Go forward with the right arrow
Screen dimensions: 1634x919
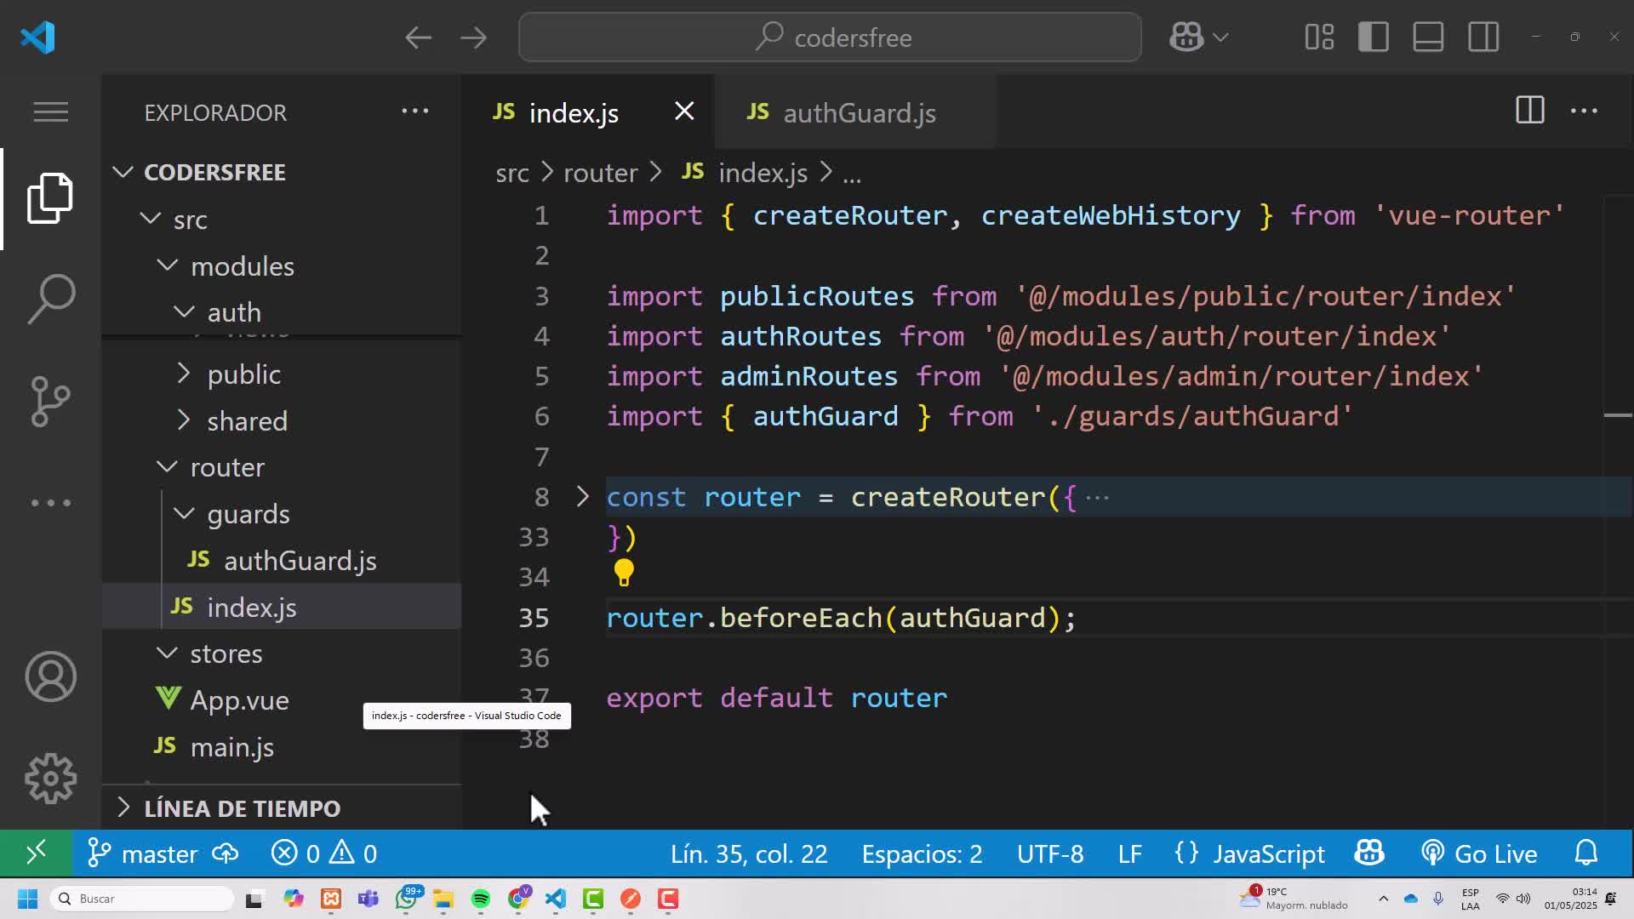[473, 37]
